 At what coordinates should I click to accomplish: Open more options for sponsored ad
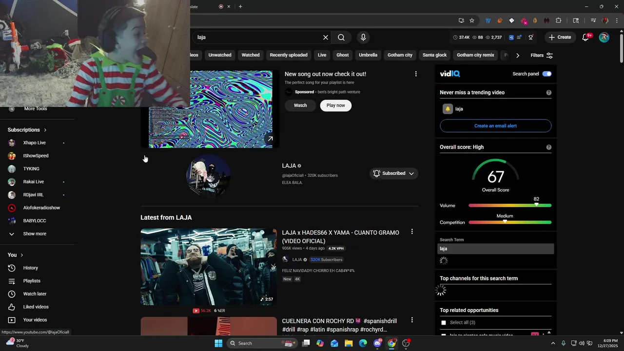pos(416,74)
